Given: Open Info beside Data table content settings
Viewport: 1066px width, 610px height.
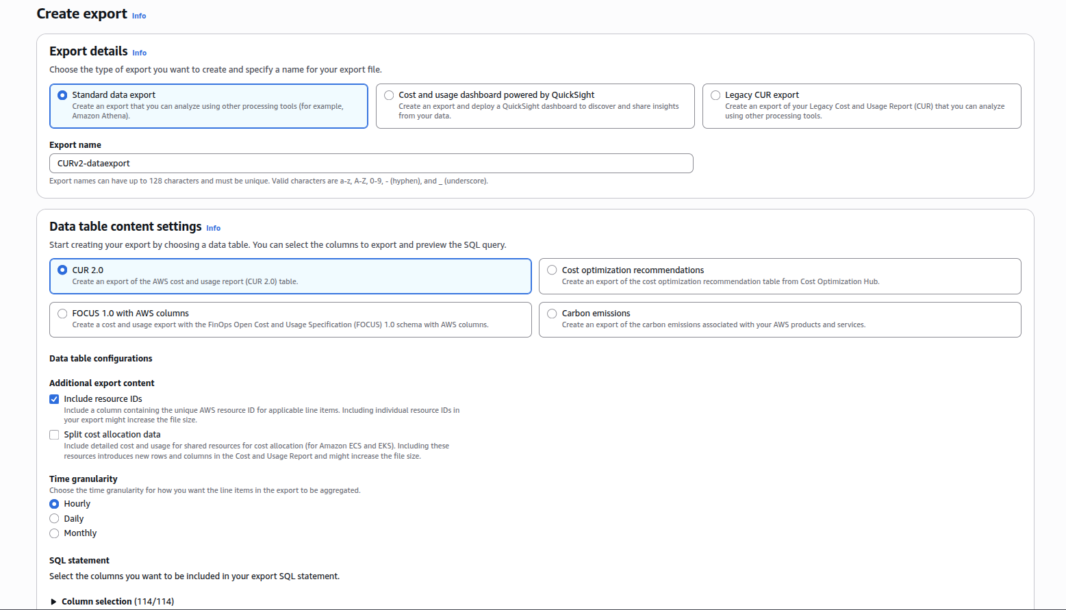Looking at the screenshot, I should [213, 227].
